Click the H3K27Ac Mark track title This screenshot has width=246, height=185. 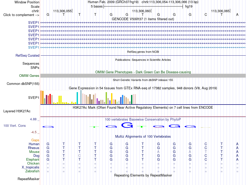point(143,108)
